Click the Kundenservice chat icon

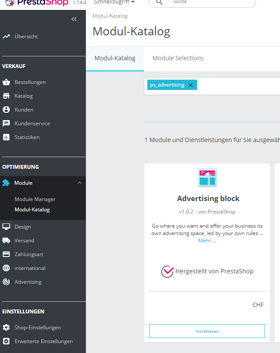pyautogui.click(x=6, y=124)
